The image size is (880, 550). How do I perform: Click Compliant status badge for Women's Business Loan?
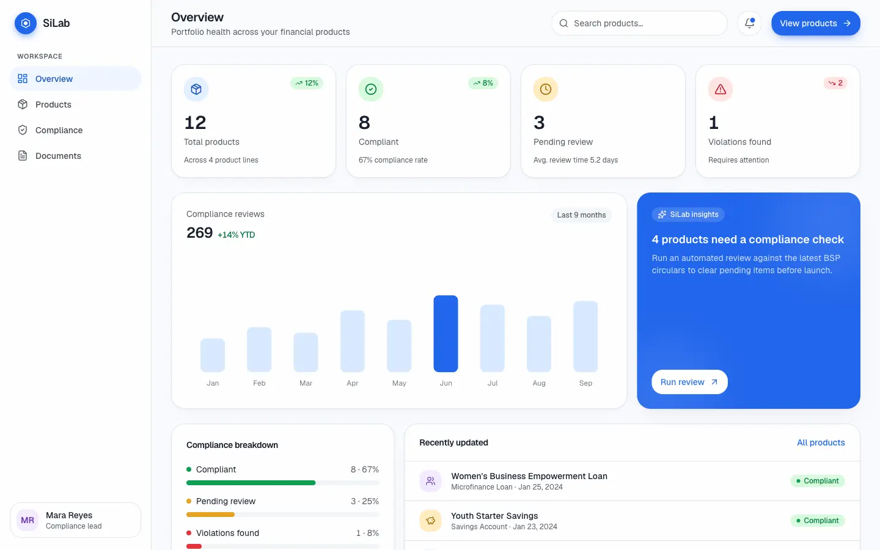tap(818, 481)
